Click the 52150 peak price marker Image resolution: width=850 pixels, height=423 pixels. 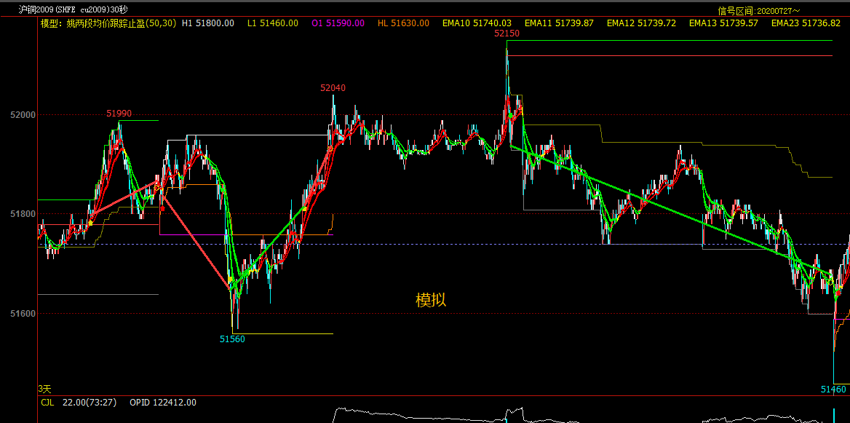tap(507, 33)
